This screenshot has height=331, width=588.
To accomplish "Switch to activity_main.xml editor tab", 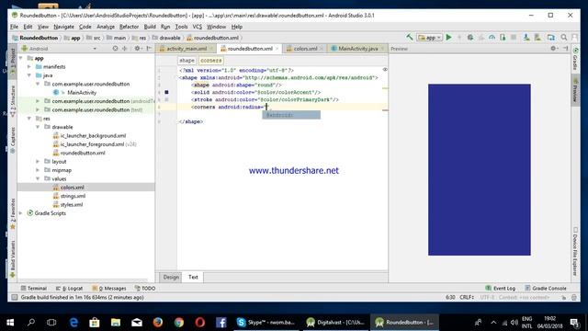I will [186, 49].
